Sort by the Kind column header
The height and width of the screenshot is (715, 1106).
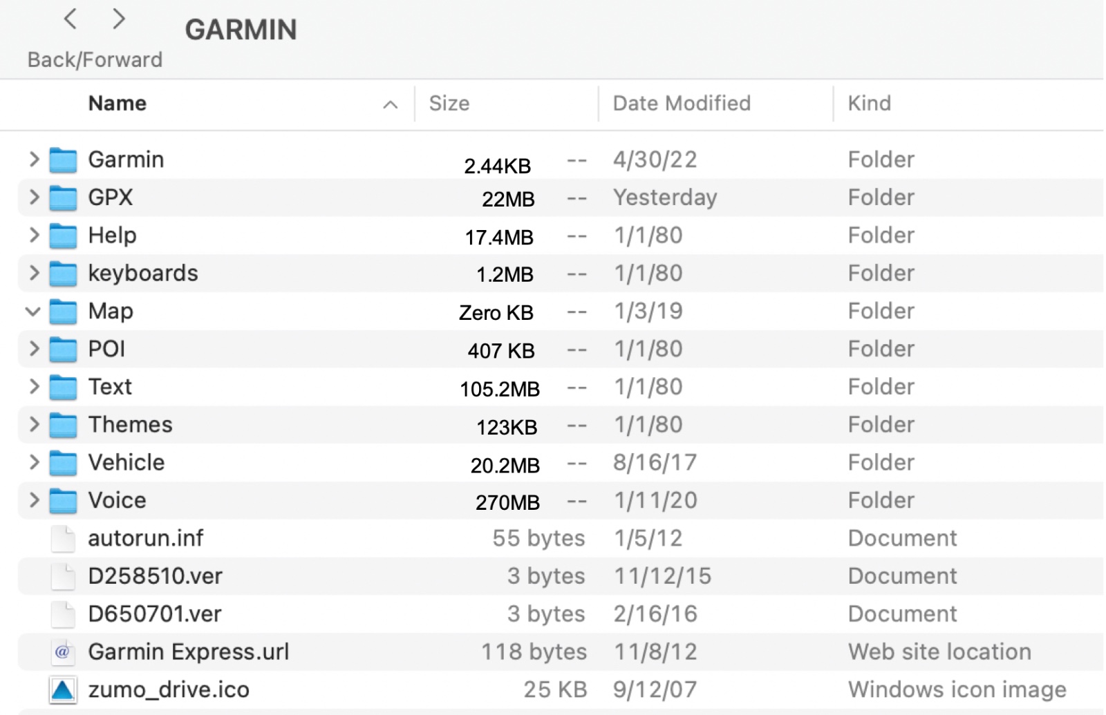coord(870,104)
